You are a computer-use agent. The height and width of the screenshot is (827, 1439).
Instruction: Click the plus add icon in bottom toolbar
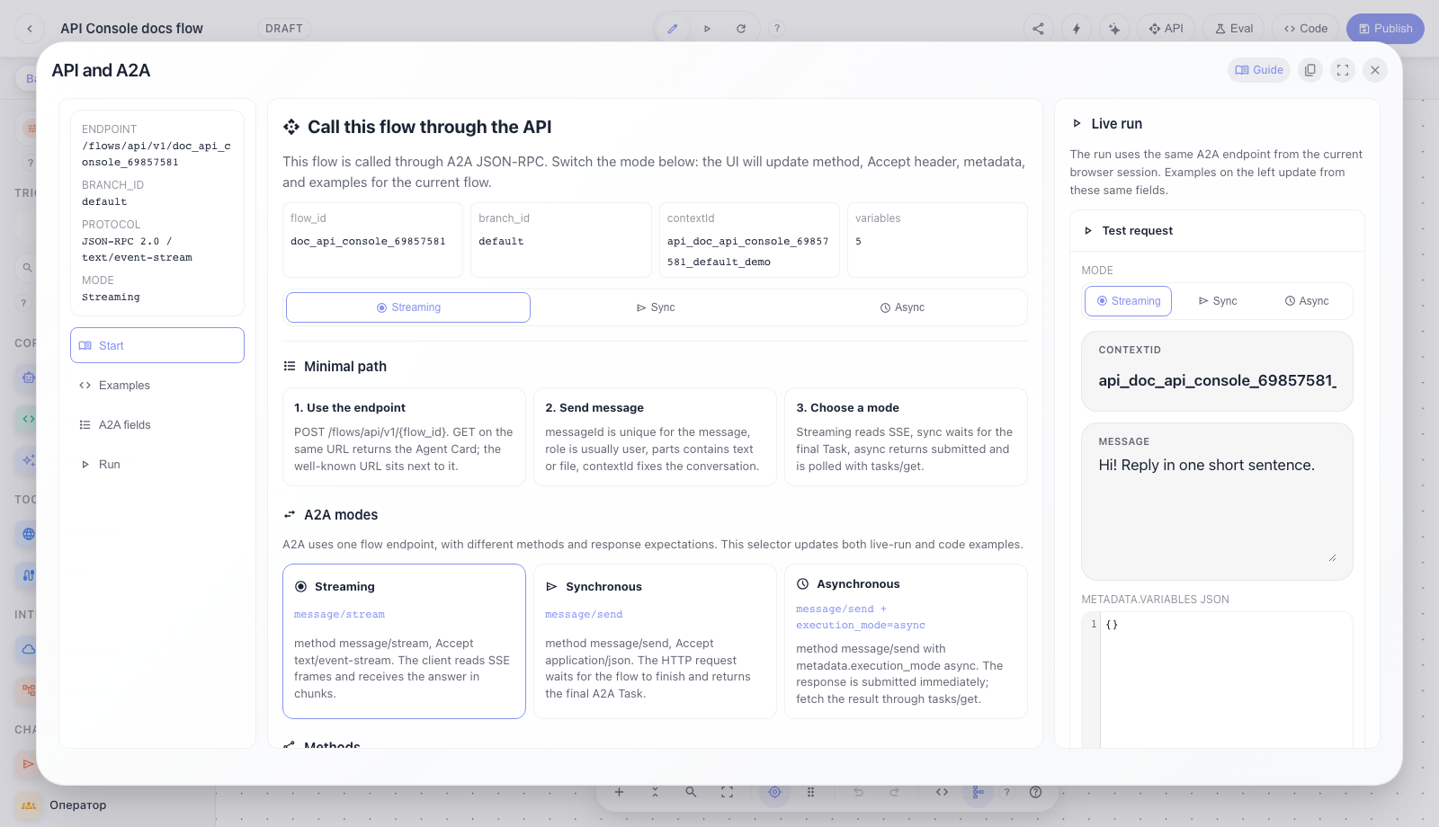click(619, 792)
